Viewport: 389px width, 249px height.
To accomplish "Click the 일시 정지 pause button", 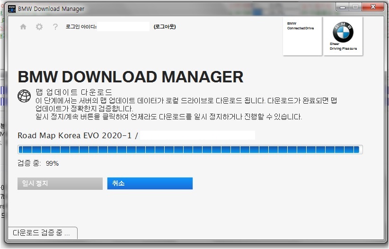I will (x=60, y=184).
